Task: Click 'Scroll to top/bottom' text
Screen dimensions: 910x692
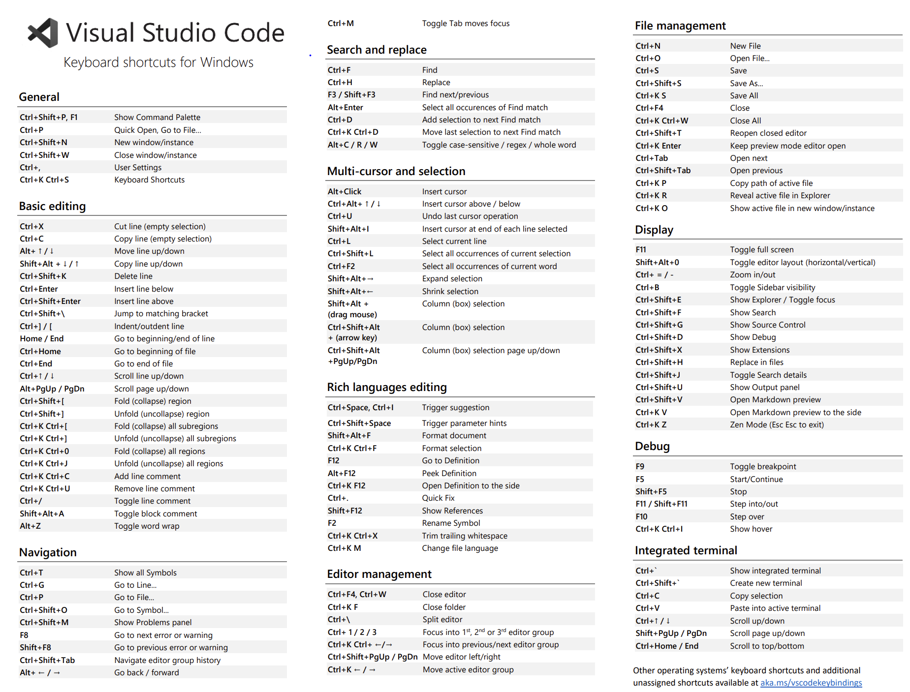Action: click(767, 646)
